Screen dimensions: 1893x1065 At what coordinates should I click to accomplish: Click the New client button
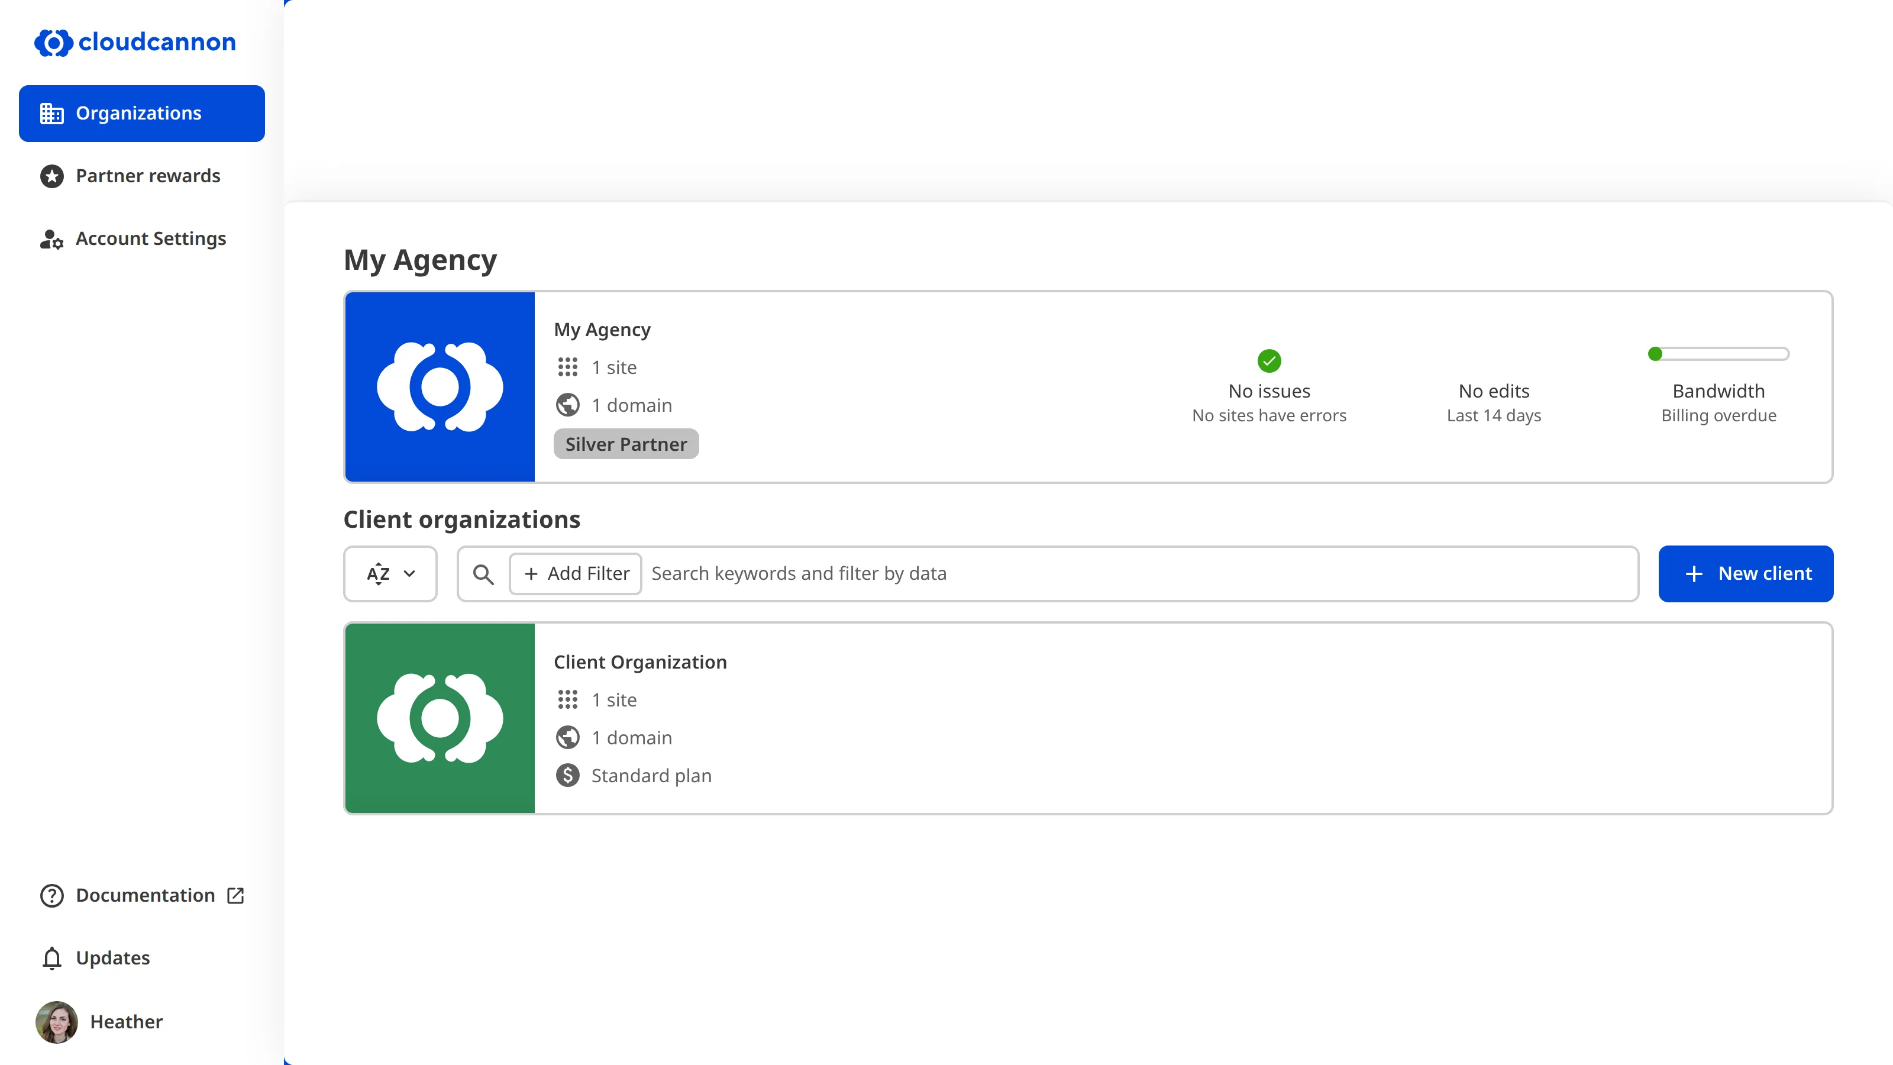[1745, 574]
